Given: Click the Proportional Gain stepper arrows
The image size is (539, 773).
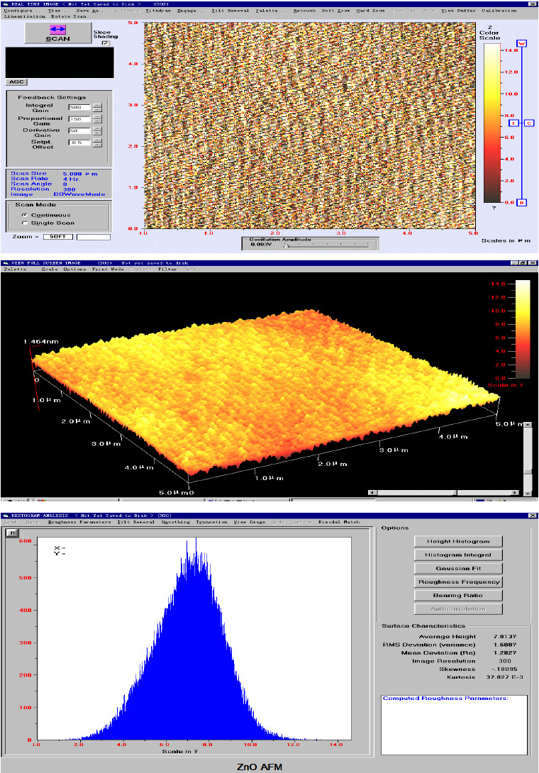Looking at the screenshot, I should coord(97,119).
